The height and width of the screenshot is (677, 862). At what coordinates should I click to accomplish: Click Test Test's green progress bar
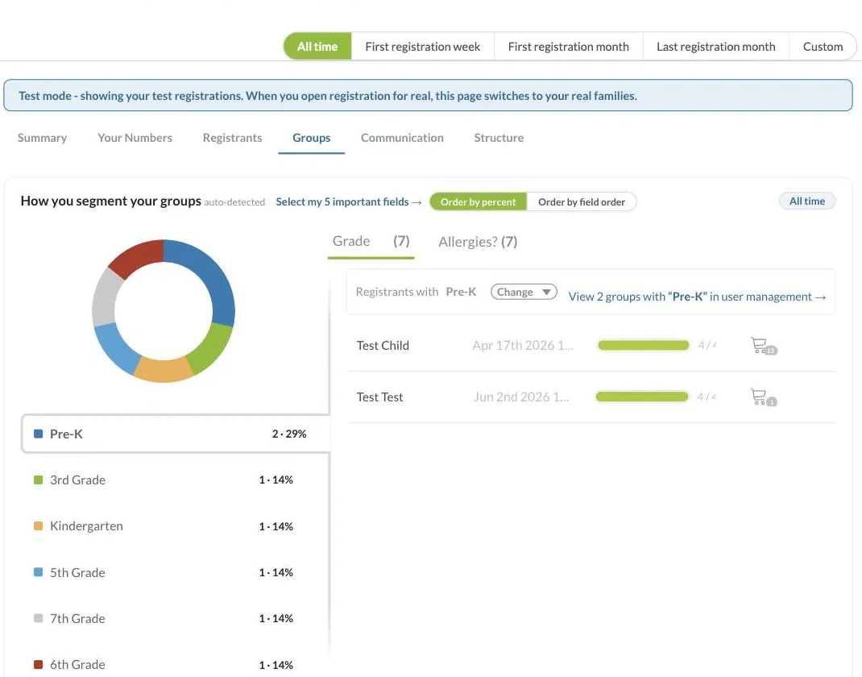(642, 397)
